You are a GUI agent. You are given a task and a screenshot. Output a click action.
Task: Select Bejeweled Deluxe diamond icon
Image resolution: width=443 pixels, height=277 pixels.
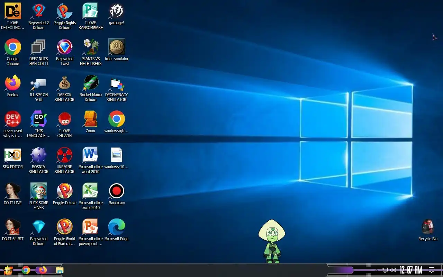tap(39, 232)
